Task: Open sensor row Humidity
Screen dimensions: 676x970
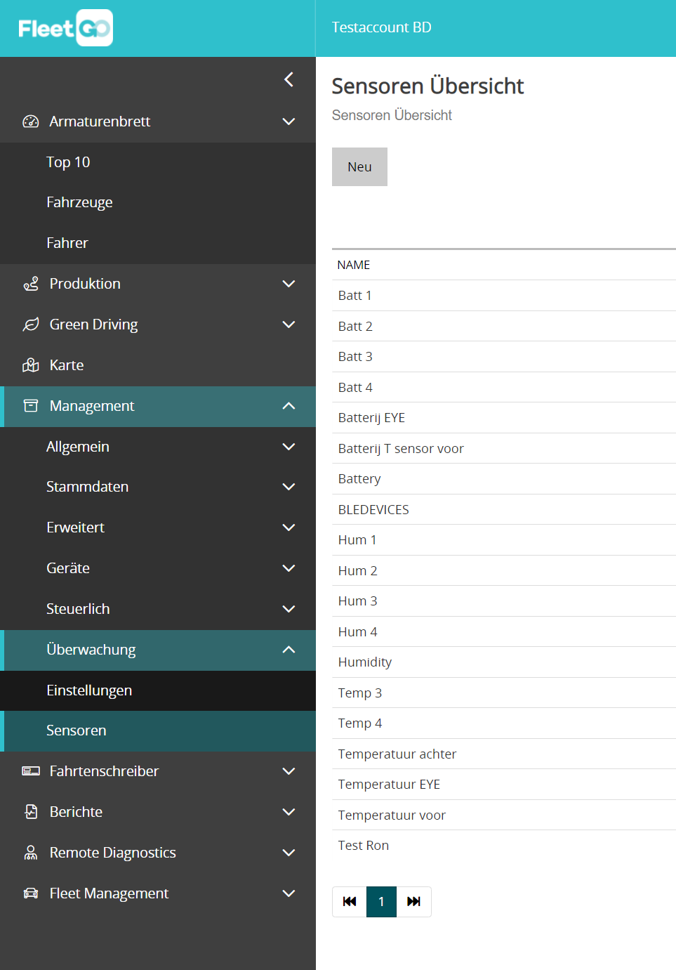Action: (x=504, y=662)
